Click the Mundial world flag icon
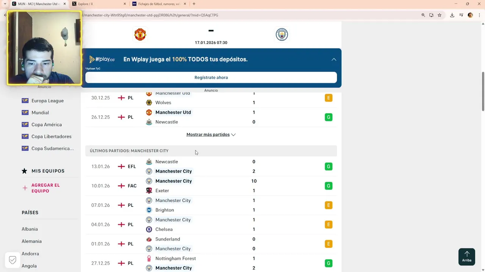This screenshot has width=485, height=272. pos(25,113)
